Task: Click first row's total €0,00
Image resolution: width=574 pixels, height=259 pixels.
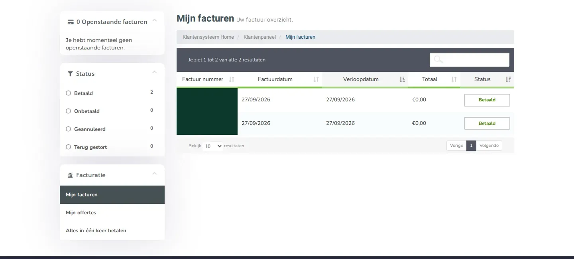Action: 419,100
